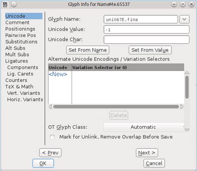Screen dimensions: 197x171
Task: Open the Ligatures section
Action: pyautogui.click(x=17, y=61)
